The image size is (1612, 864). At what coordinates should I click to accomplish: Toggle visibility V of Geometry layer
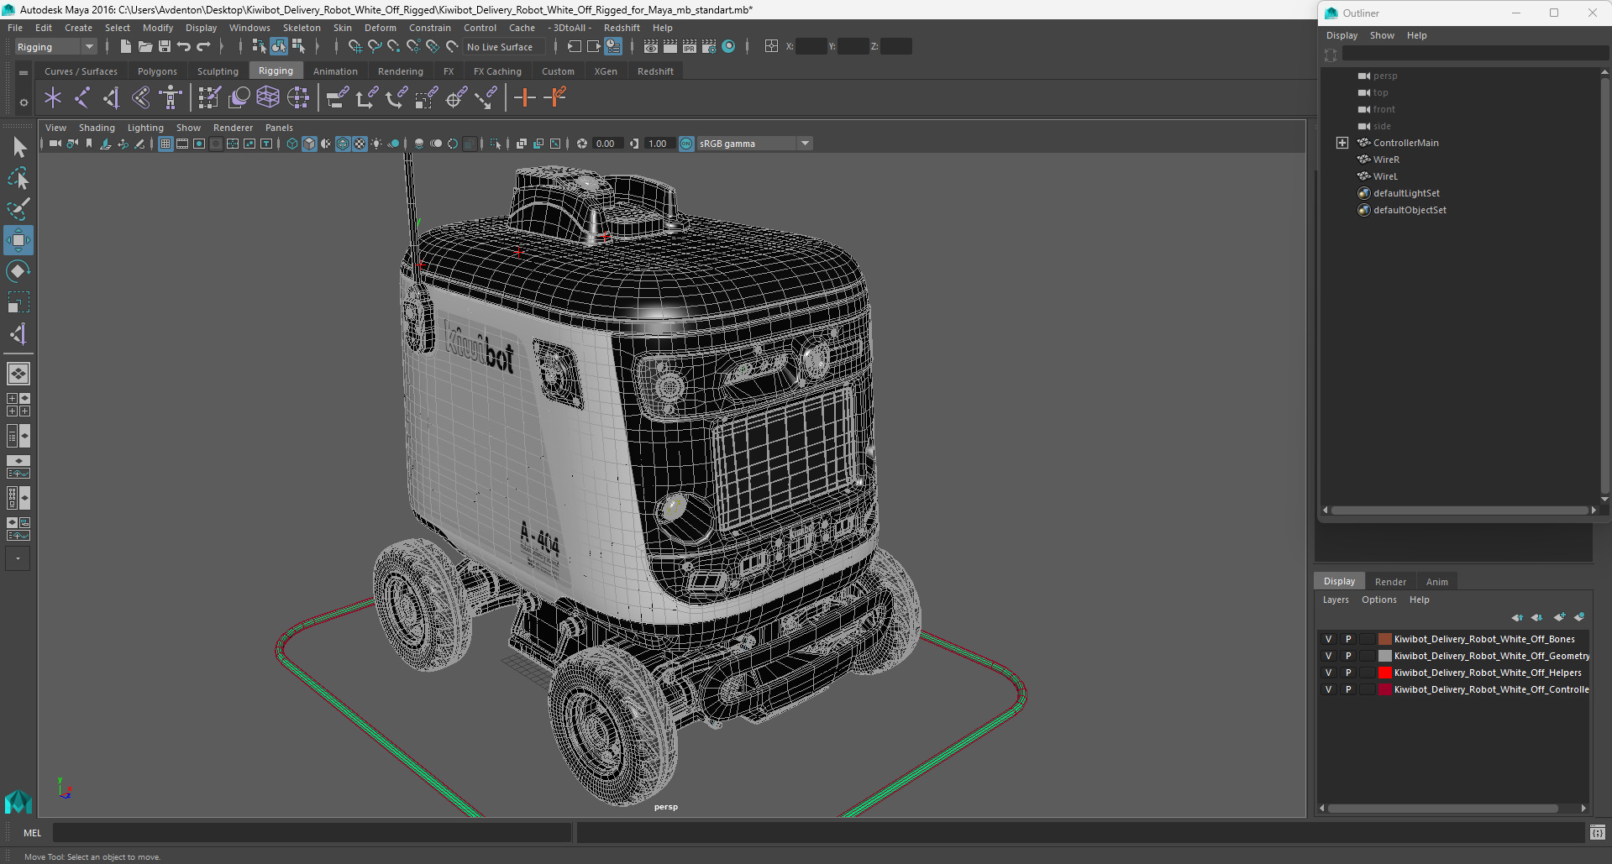point(1328,657)
